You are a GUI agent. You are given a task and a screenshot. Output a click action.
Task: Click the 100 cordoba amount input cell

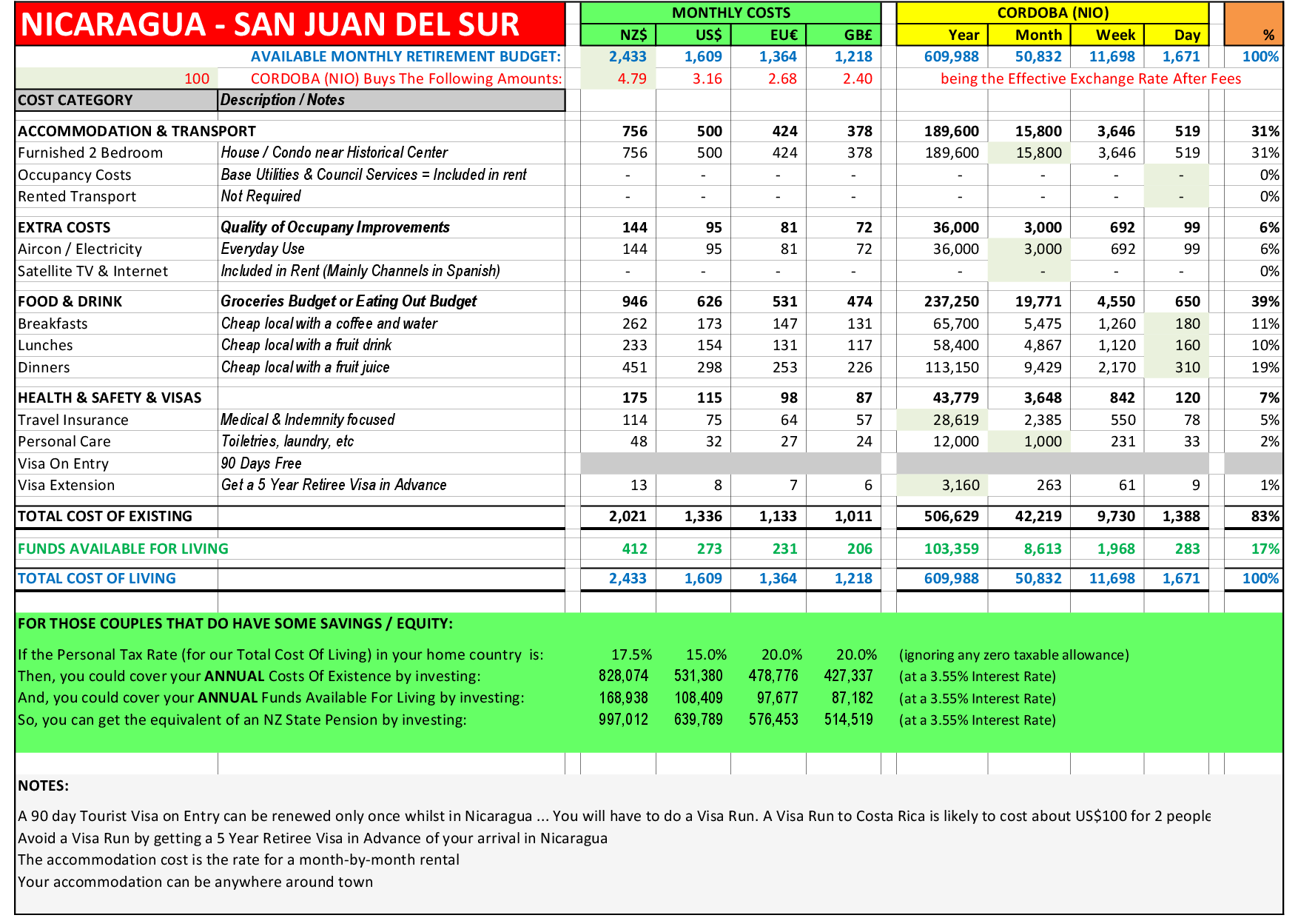tap(116, 78)
